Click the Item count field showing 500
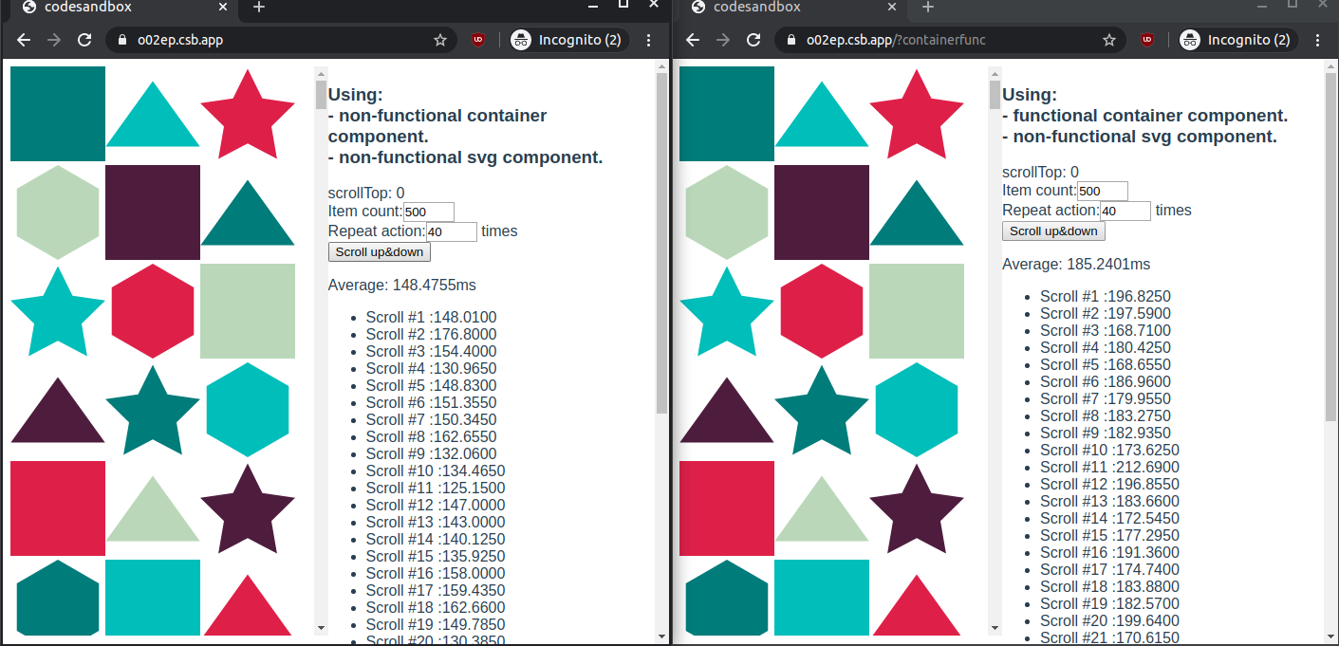The width and height of the screenshot is (1339, 646). 428,212
